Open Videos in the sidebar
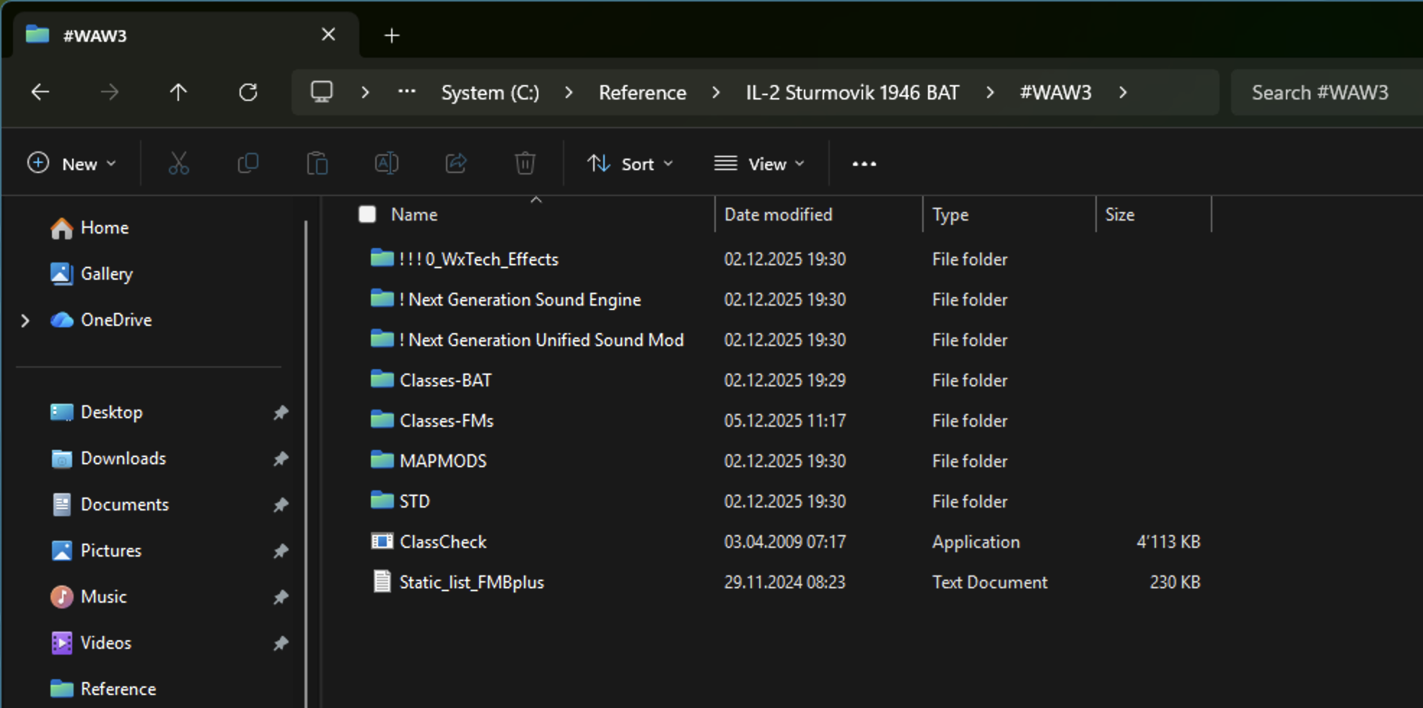Viewport: 1423px width, 708px height. [91, 643]
